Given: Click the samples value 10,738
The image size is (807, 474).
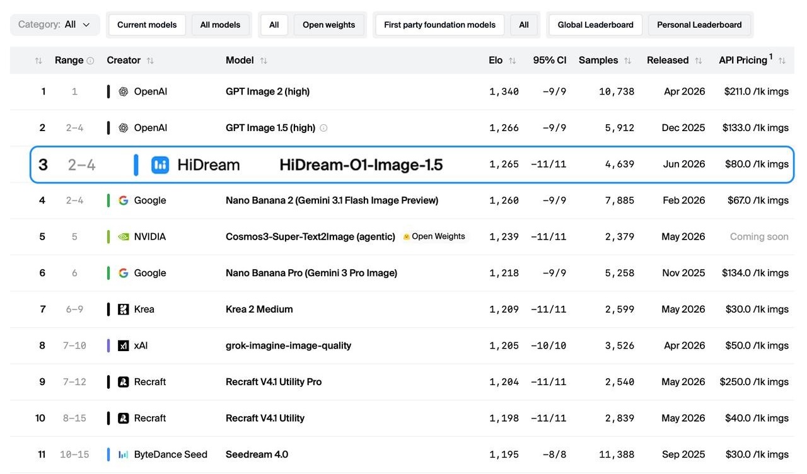Looking at the screenshot, I should 617,91.
